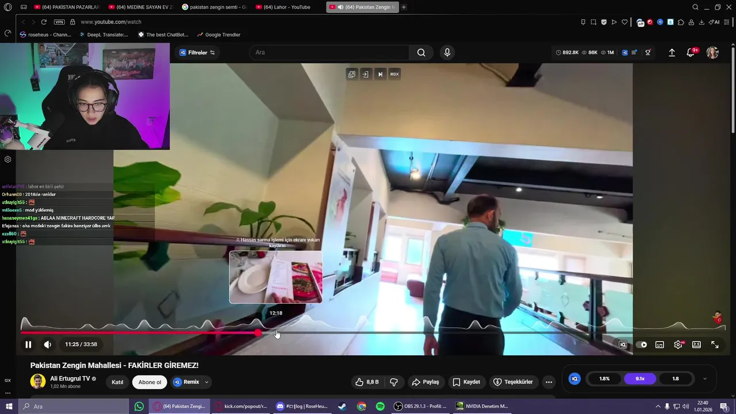Save the video via Kaydet
The height and width of the screenshot is (414, 736).
(466, 382)
